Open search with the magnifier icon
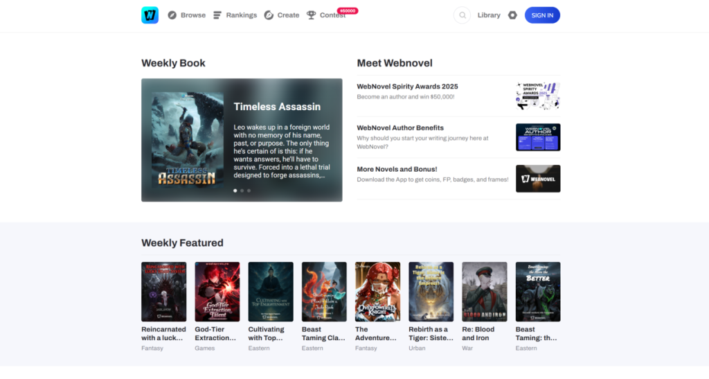709x379 pixels. (x=462, y=15)
